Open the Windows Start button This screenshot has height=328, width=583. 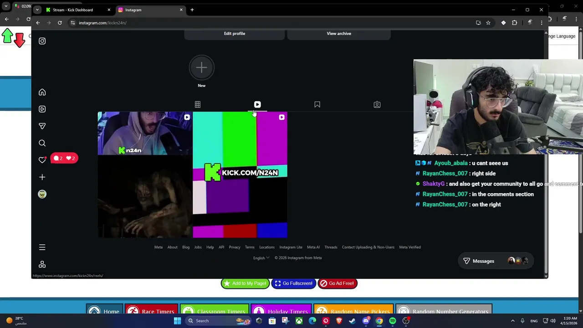click(x=177, y=321)
